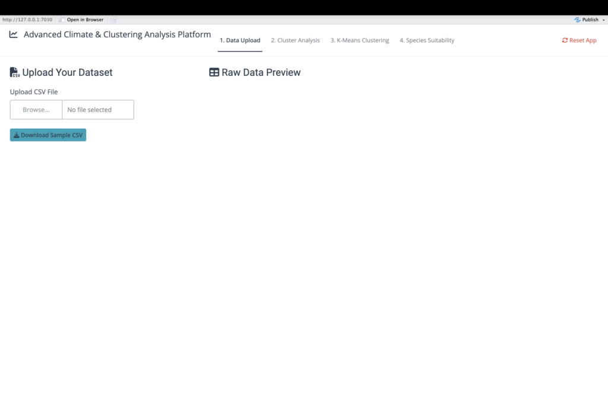Click the 127.0.0.1:7030 address text

tap(27, 20)
